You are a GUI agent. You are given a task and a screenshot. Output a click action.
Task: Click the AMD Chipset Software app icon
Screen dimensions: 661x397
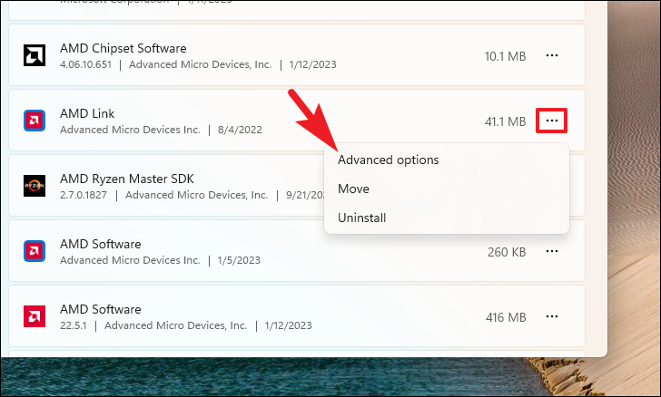pos(35,55)
